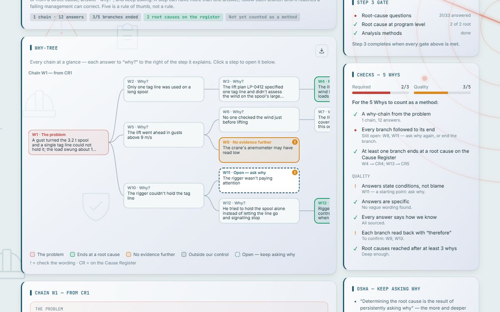This screenshot has width=500, height=312.
Task: Click the orange No evidence further legend swatch
Action: click(129, 255)
